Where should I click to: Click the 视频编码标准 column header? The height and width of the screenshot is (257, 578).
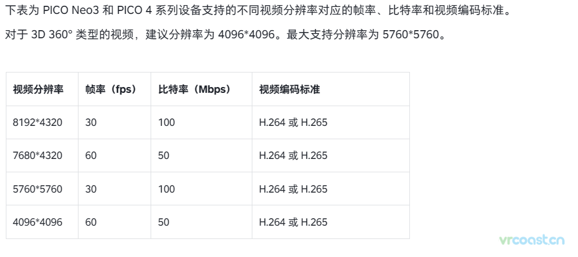[331, 89]
